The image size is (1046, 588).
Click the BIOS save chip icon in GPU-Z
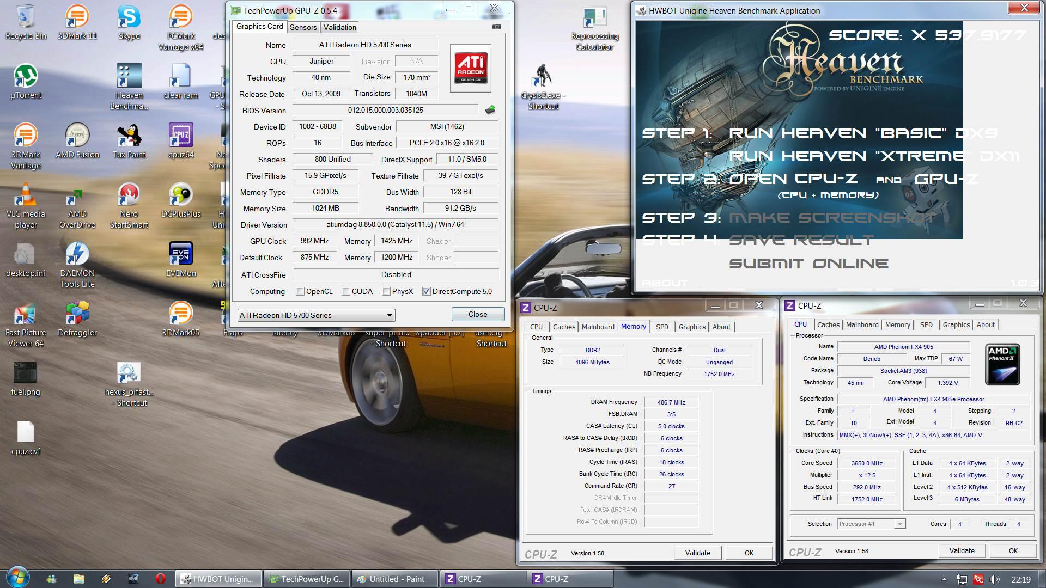coord(490,110)
